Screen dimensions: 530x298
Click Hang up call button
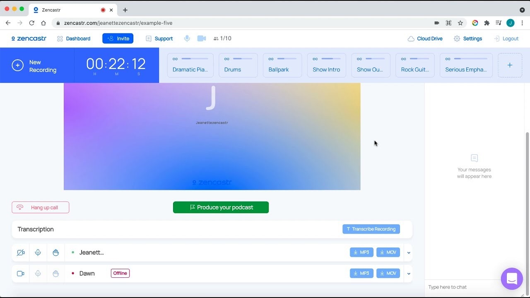point(41,207)
